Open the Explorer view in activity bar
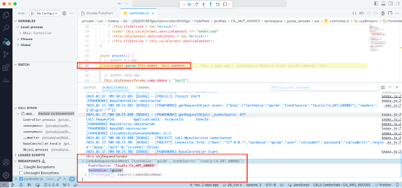This screenshot has width=402, height=188. coord(5,15)
